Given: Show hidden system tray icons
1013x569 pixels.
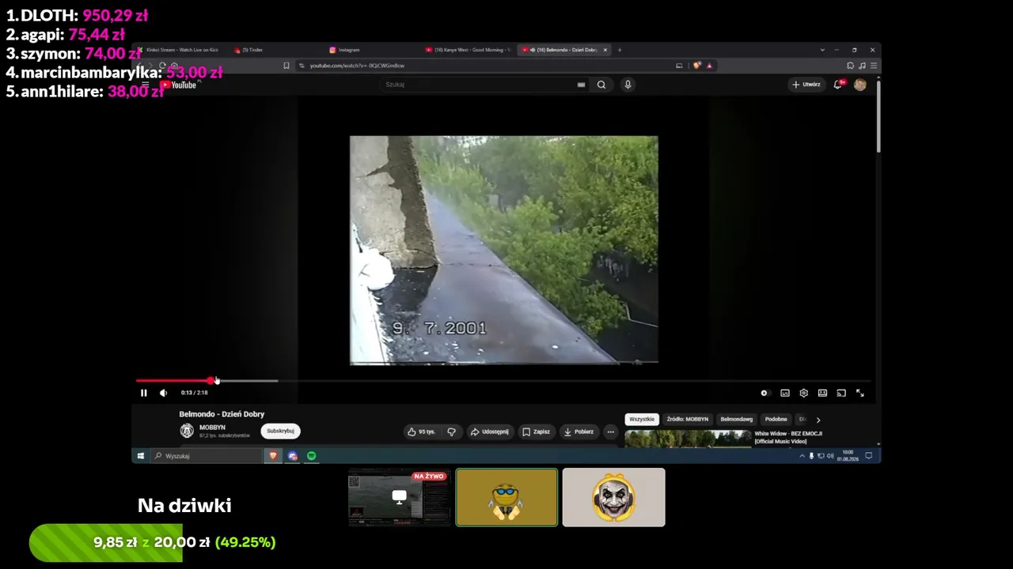Looking at the screenshot, I should (x=802, y=456).
